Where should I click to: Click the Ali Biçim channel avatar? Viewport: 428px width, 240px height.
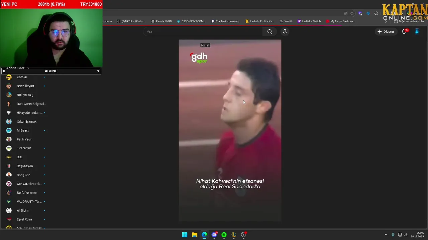pos(9,210)
